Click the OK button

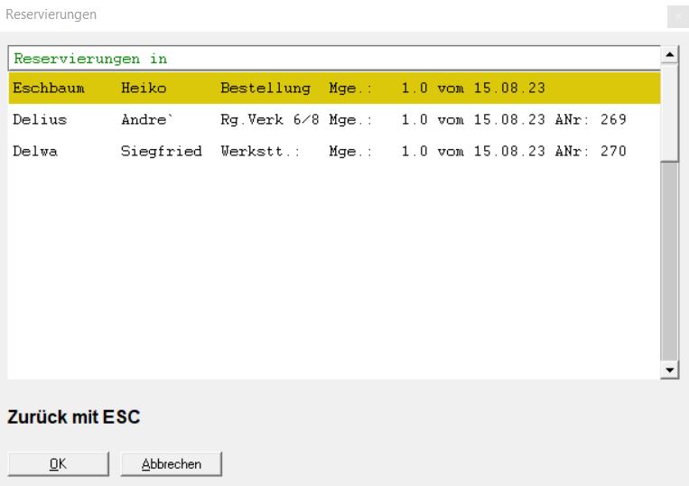click(x=57, y=463)
